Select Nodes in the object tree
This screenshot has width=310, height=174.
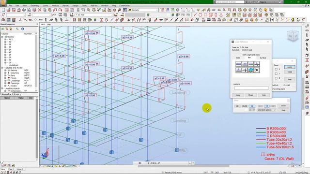click(14, 86)
